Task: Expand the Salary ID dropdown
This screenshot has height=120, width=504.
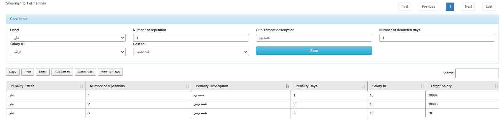Action: point(68,52)
